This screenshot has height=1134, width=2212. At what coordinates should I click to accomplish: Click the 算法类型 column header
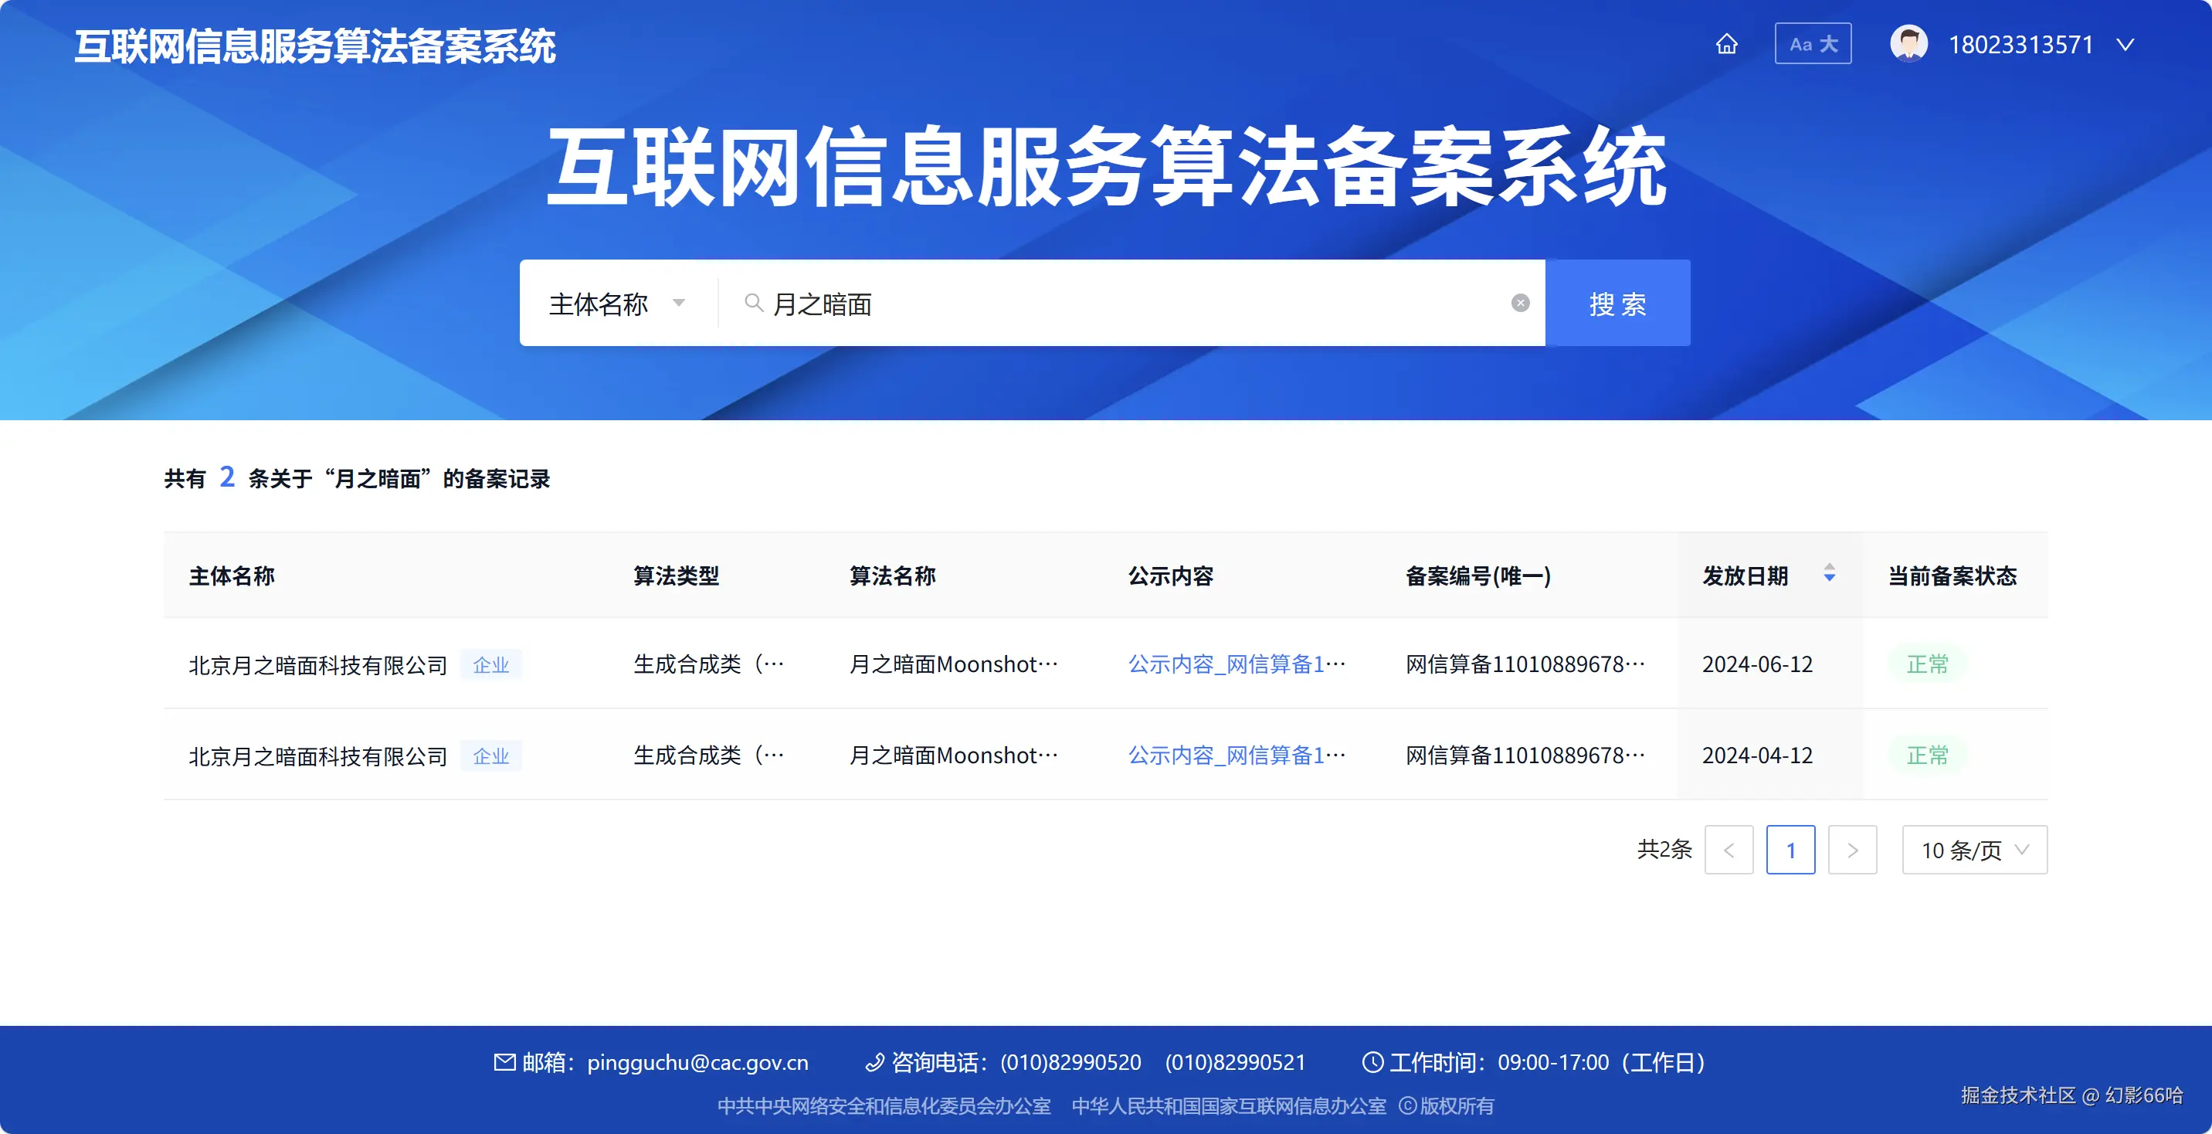point(676,575)
